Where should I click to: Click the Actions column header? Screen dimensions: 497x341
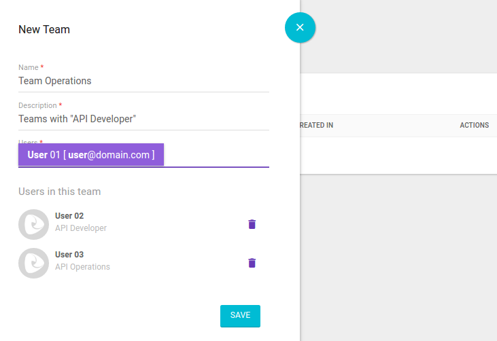point(474,126)
